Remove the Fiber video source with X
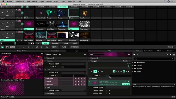176x99 pixels. (x=129, y=82)
